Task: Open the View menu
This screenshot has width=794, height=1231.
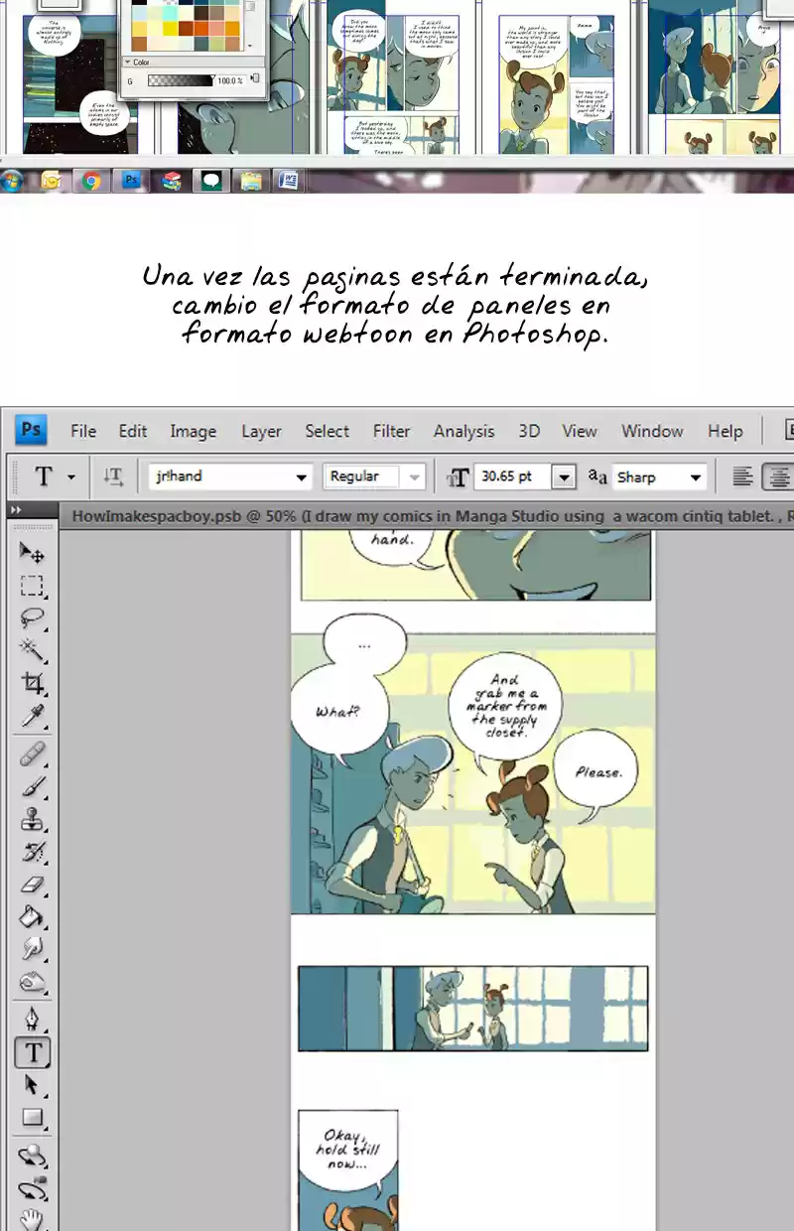Action: (580, 431)
